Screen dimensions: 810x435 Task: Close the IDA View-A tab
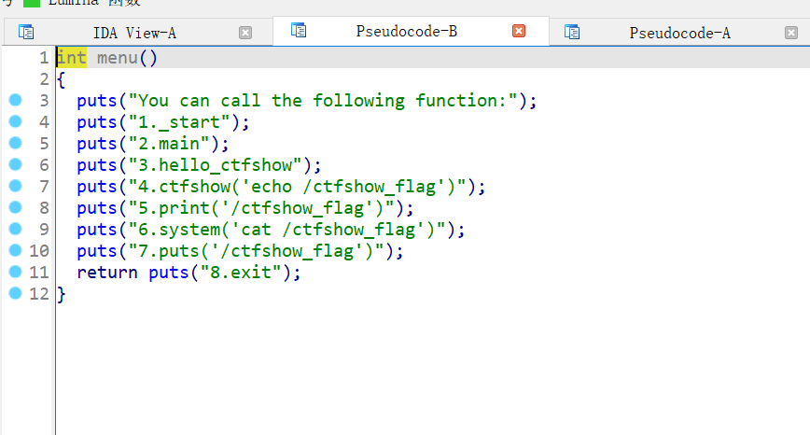pyautogui.click(x=245, y=33)
